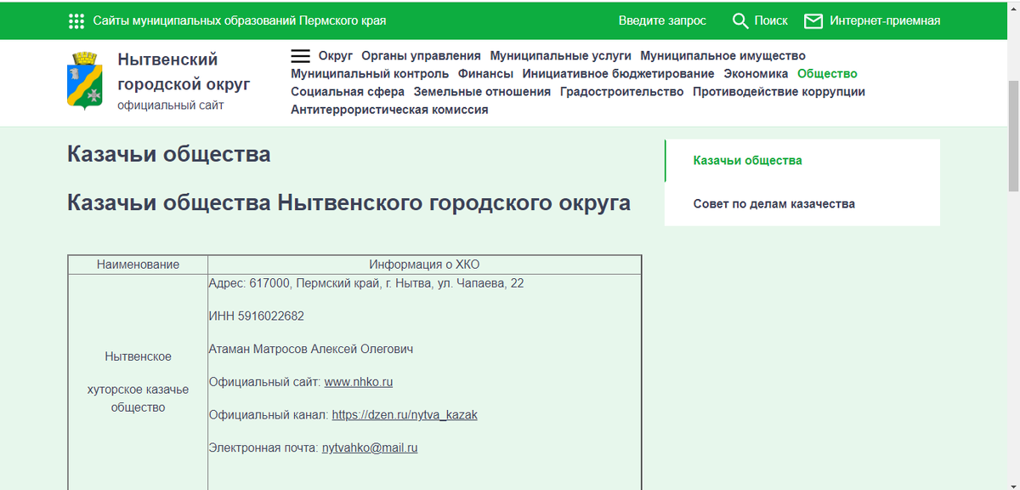Click the 'Наименование' table header
This screenshot has width=1020, height=490.
point(138,265)
